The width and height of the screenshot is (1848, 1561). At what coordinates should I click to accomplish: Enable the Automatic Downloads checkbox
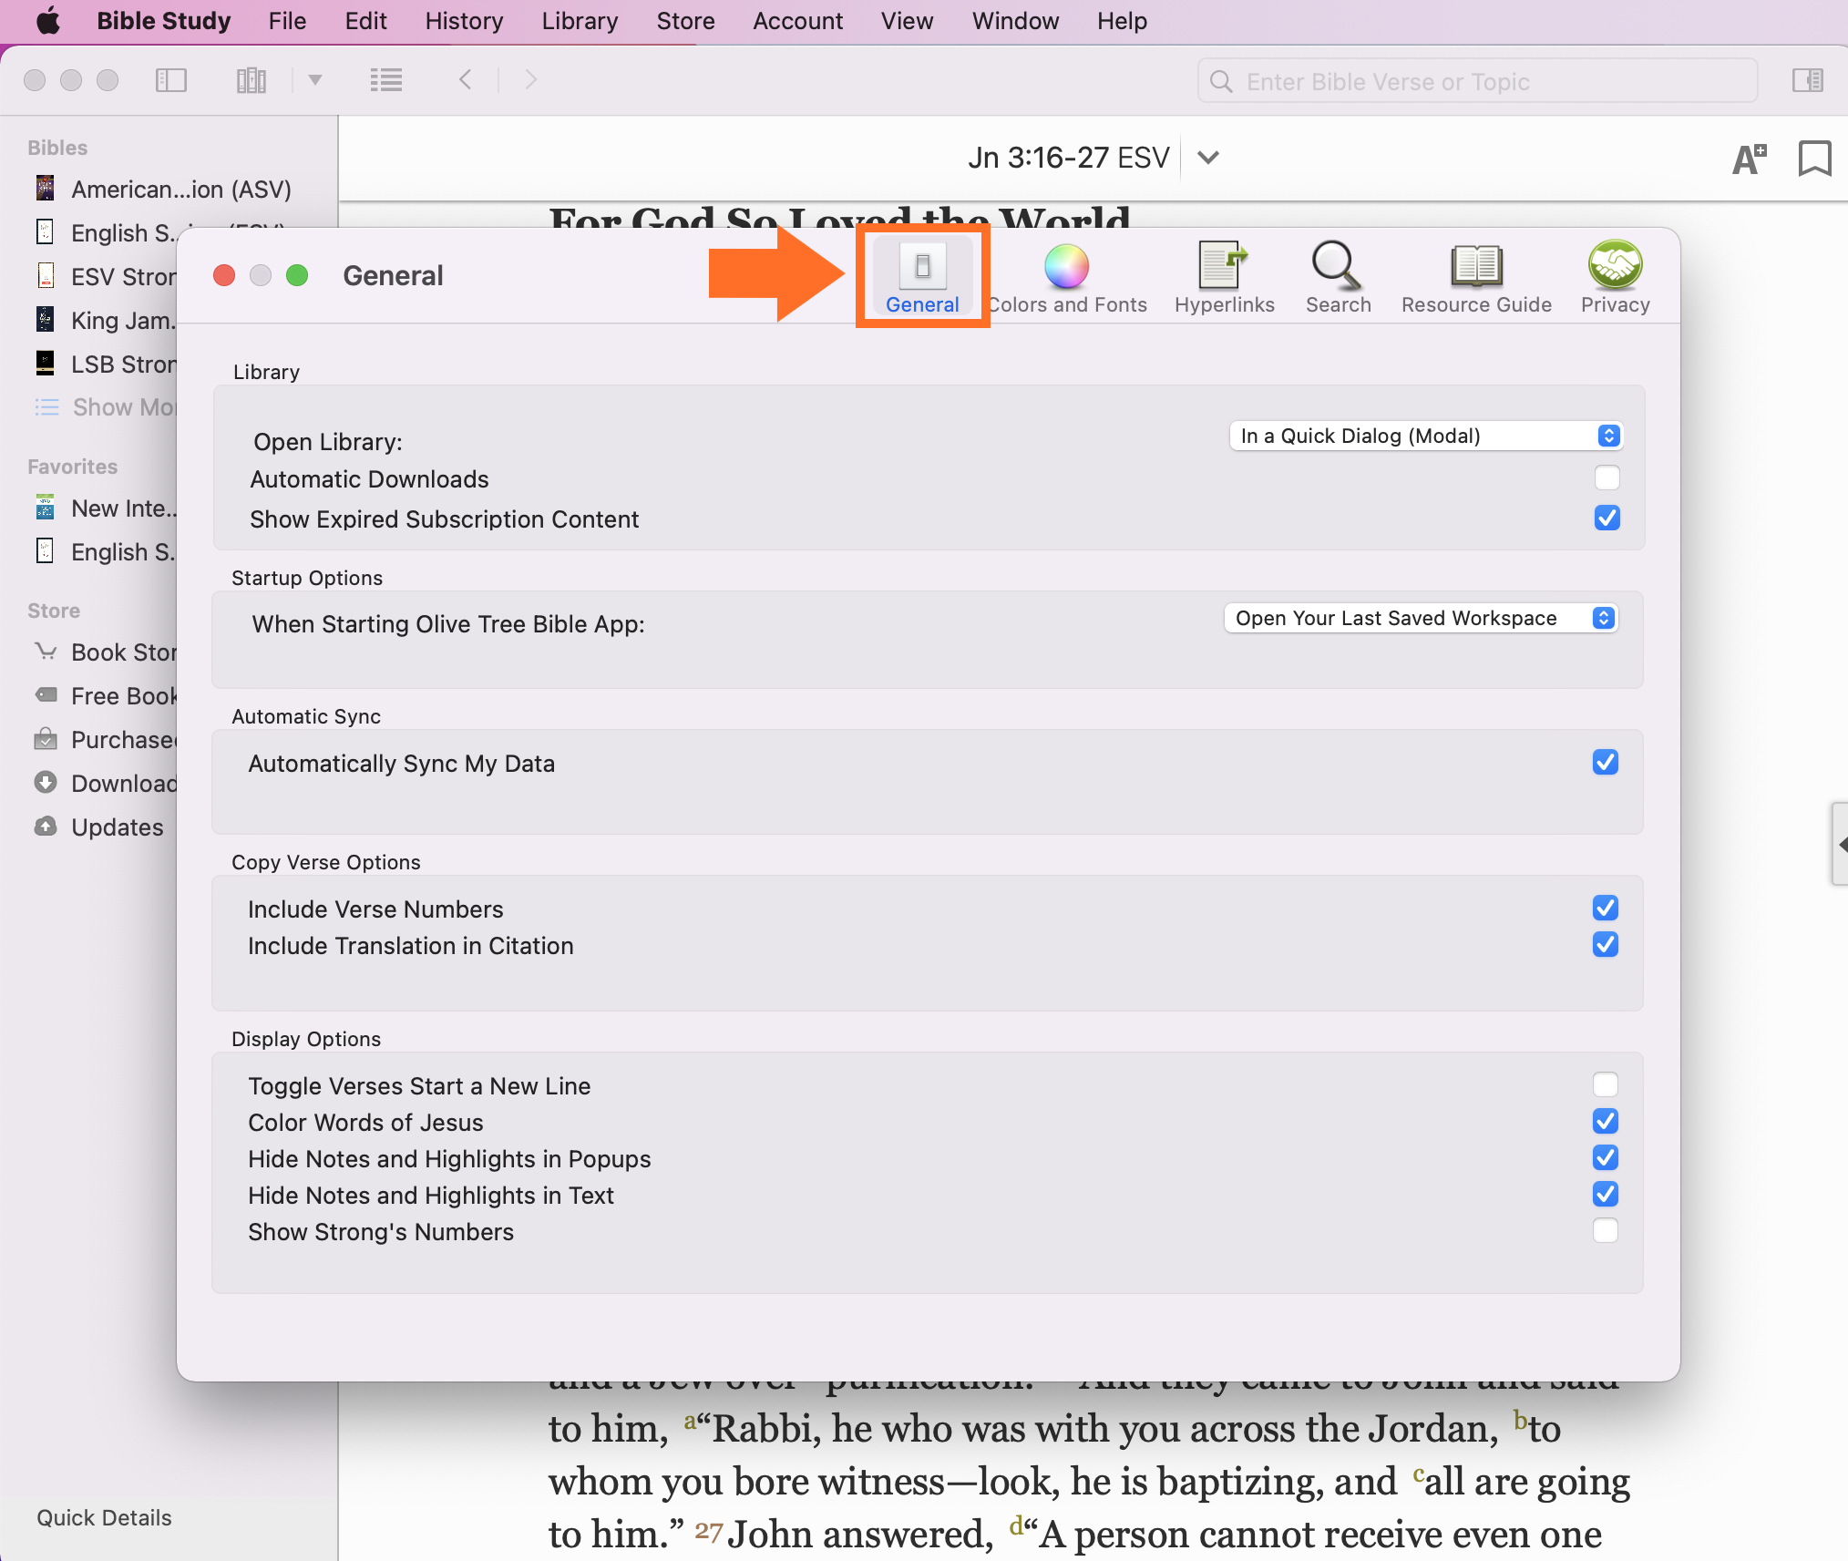click(1607, 478)
